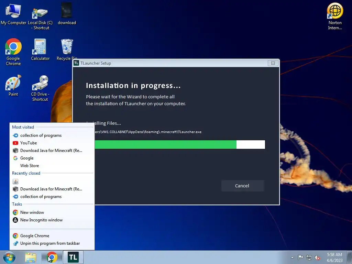Launch Calculator desktop shortcut

point(40,49)
